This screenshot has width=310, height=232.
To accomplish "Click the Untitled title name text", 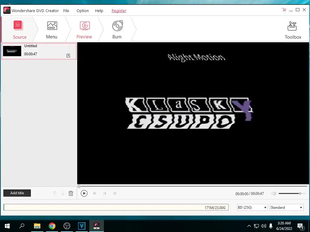I will click(x=31, y=46).
